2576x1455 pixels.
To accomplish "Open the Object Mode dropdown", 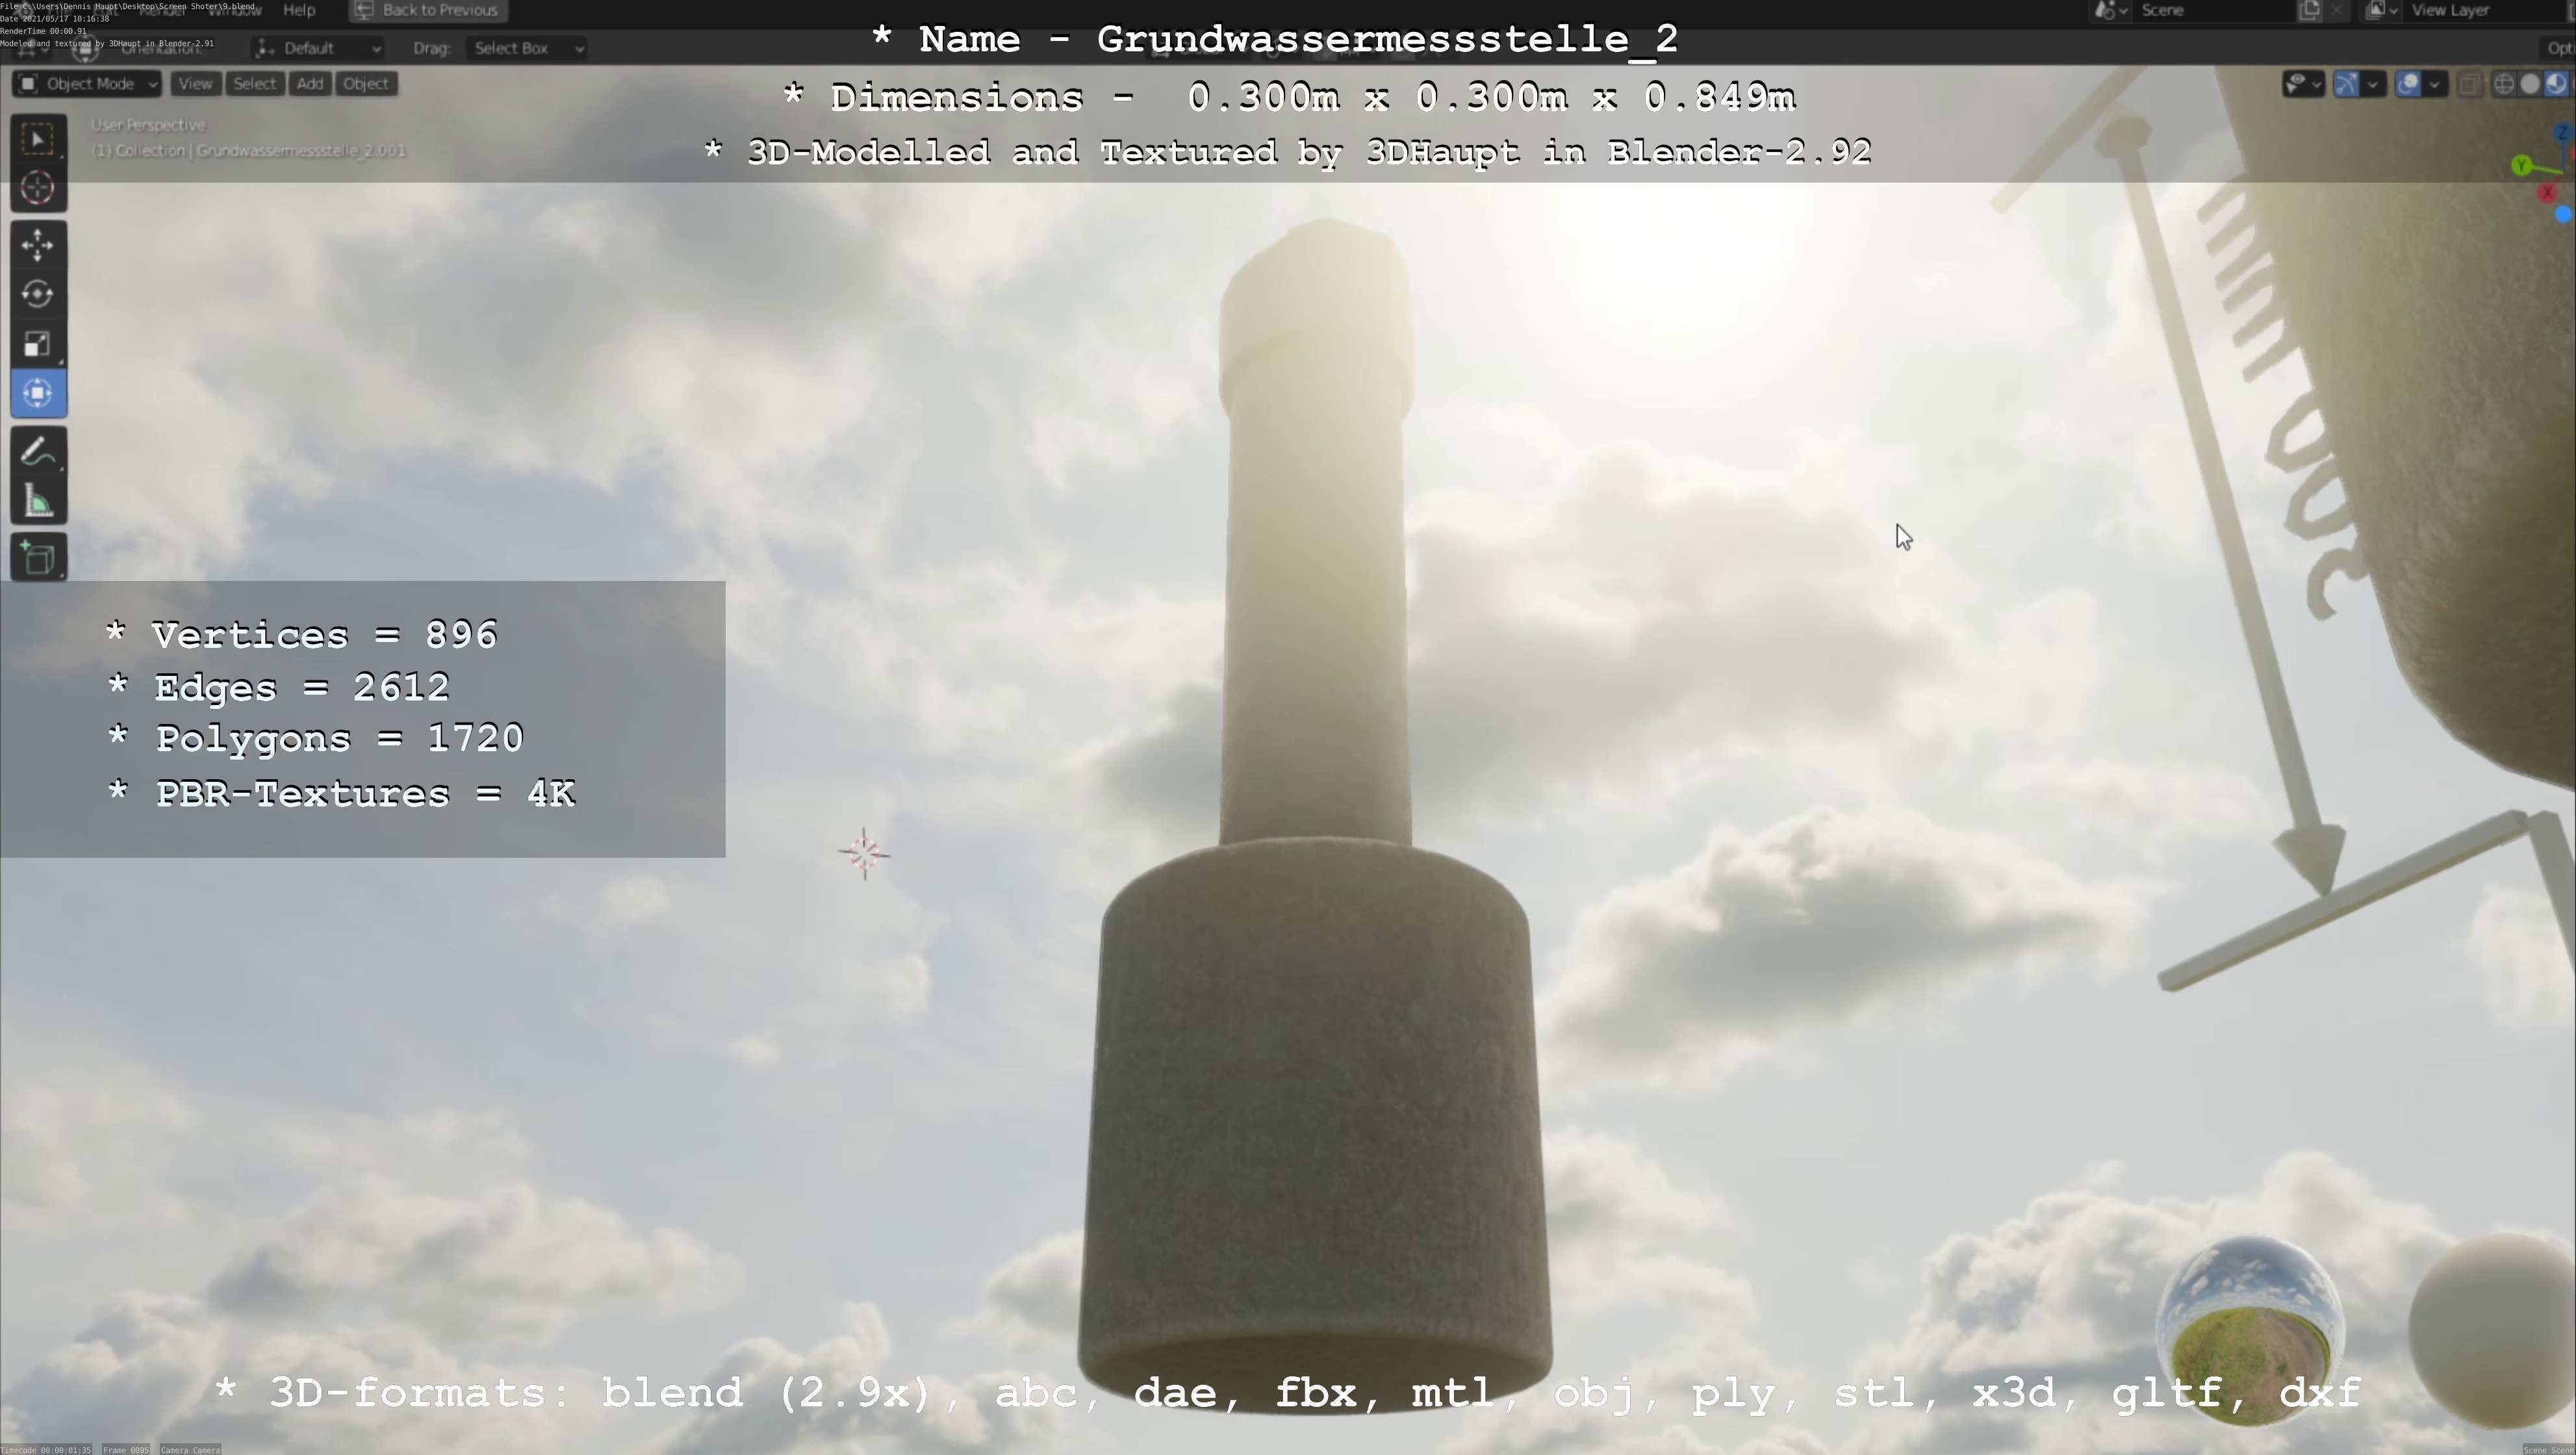I will (88, 84).
